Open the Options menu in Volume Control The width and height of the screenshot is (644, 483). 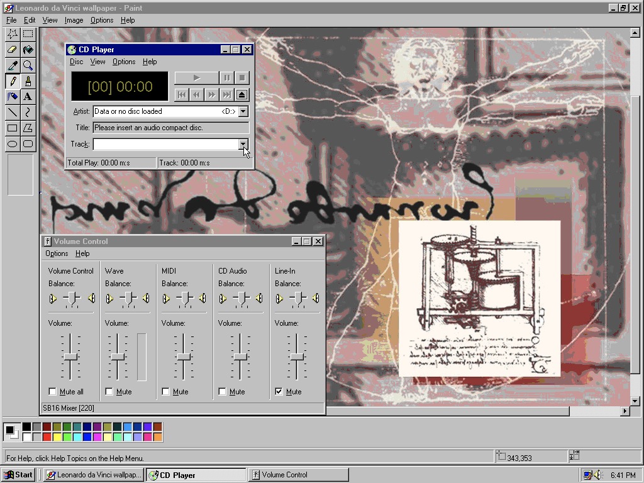[57, 253]
